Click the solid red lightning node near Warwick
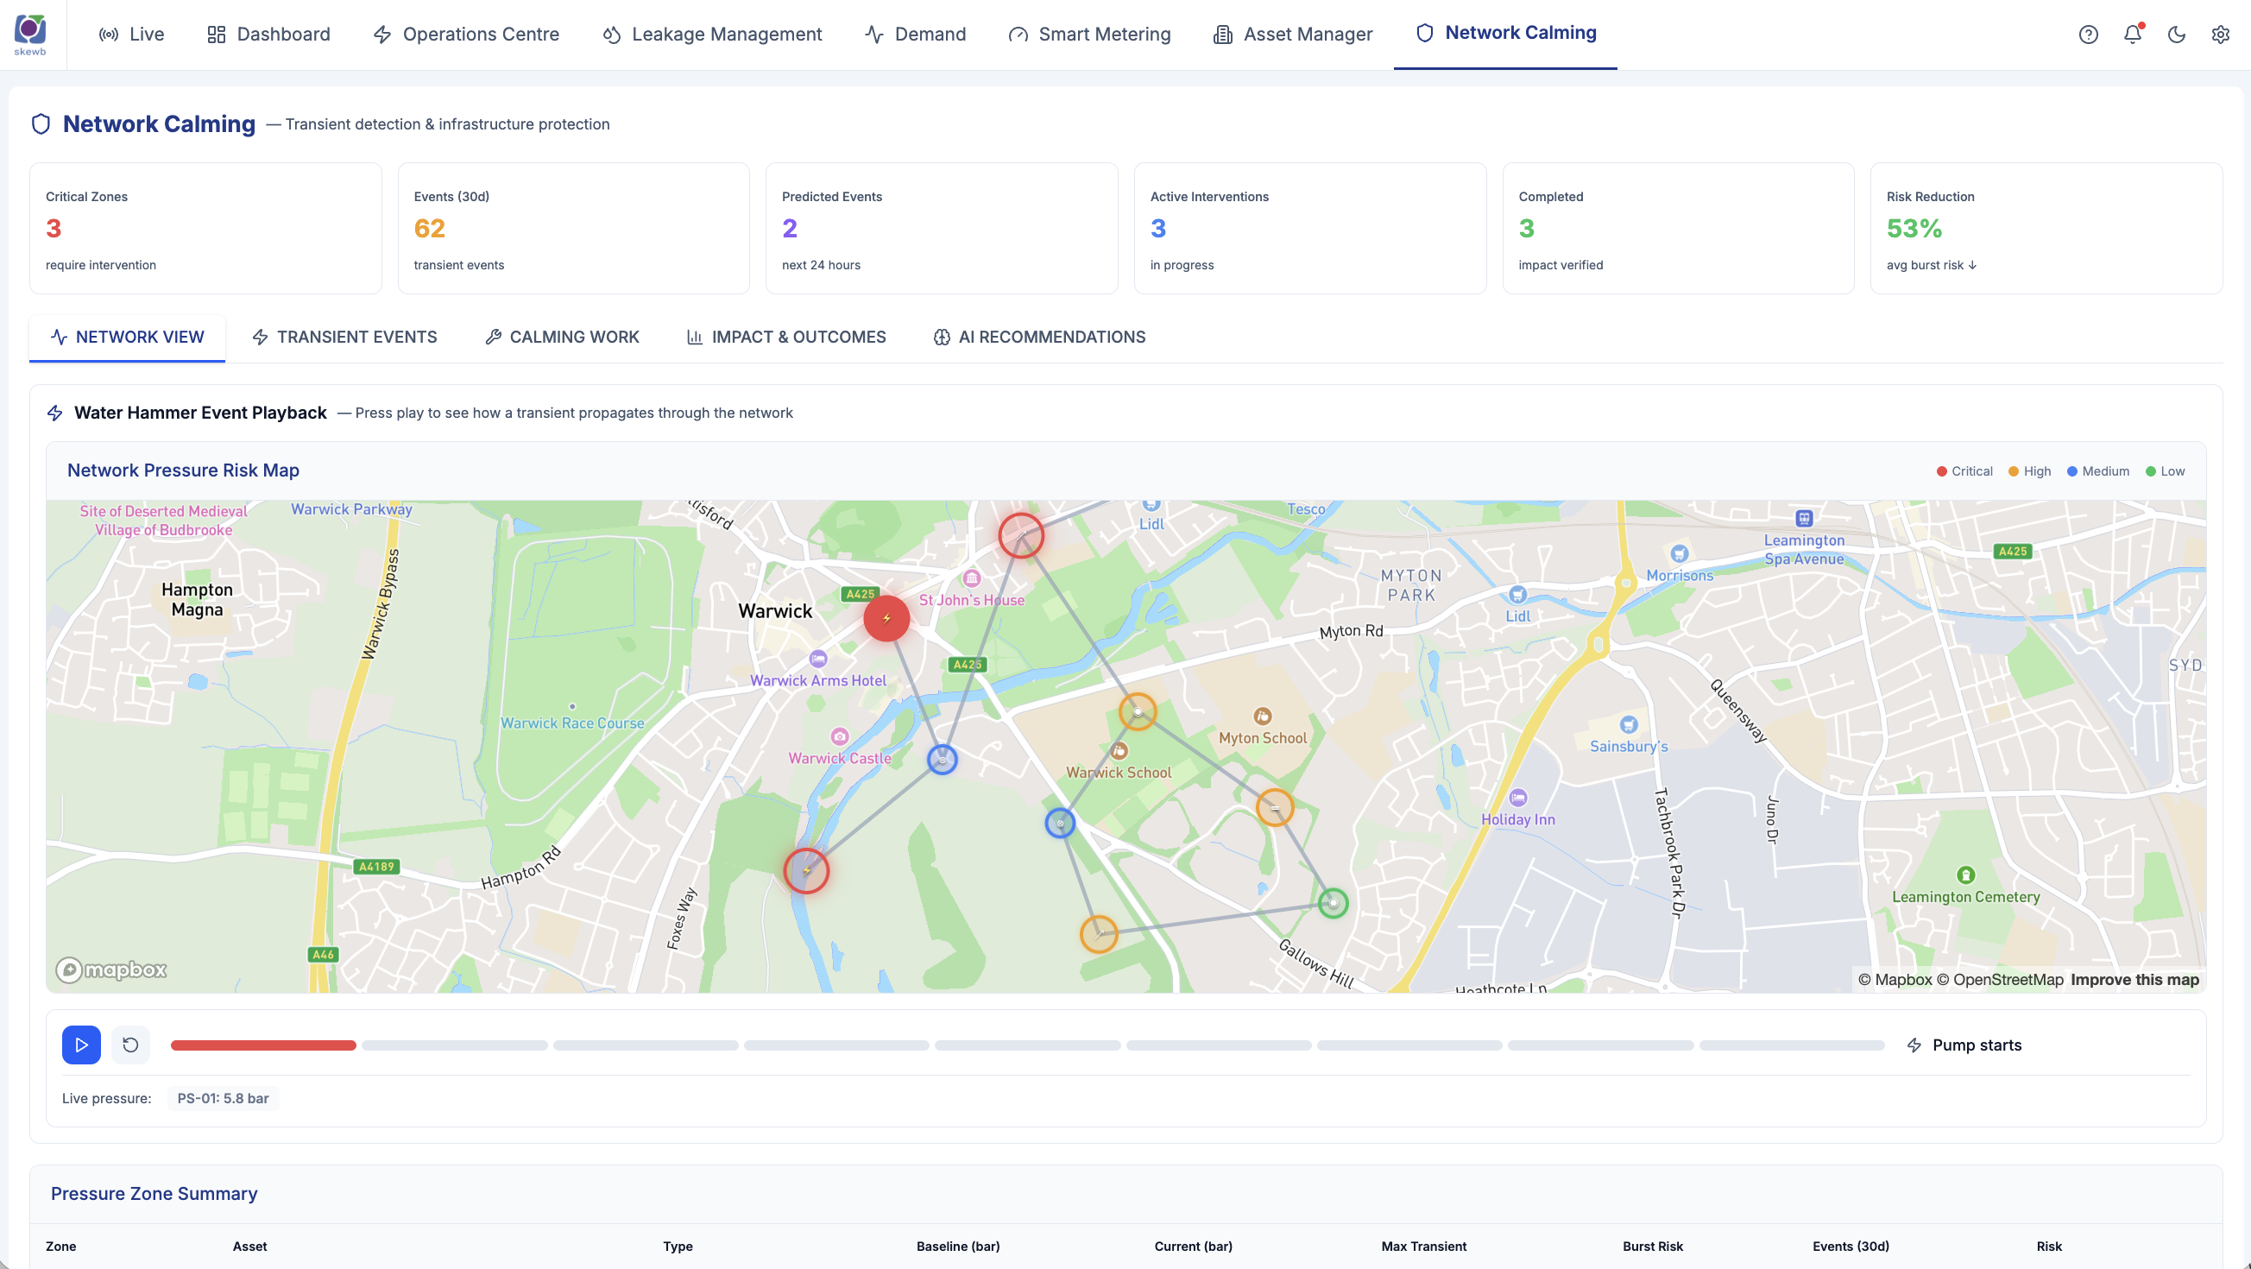The image size is (2251, 1269). pos(886,618)
